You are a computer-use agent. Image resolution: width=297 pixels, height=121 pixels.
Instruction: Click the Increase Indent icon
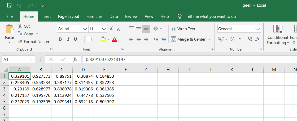click(163, 39)
